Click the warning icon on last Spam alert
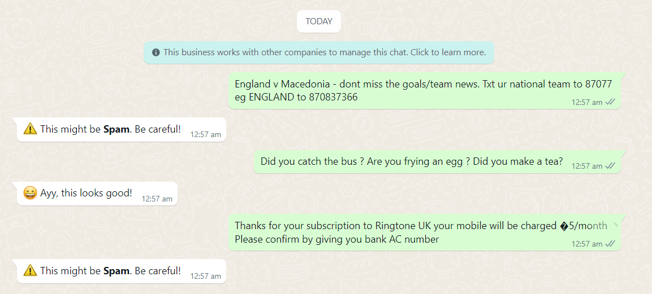Screen dimensions: 652x294 [30, 271]
